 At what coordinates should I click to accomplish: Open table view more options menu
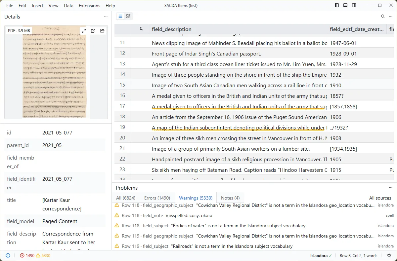(x=391, y=16)
